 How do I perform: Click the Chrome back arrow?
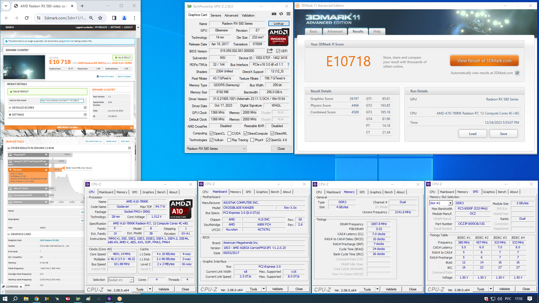click(6, 18)
